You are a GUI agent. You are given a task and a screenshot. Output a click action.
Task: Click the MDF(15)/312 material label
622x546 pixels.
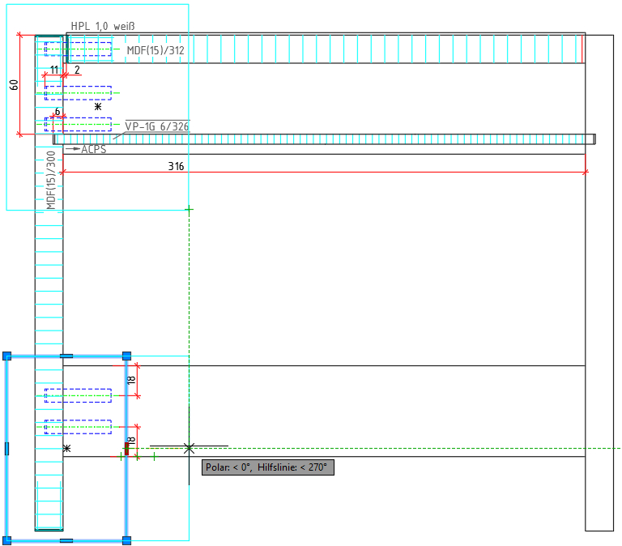[155, 51]
